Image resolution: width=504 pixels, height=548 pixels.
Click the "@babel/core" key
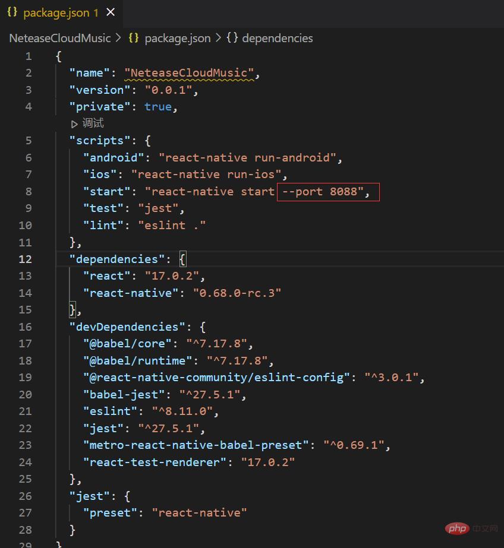coord(127,344)
